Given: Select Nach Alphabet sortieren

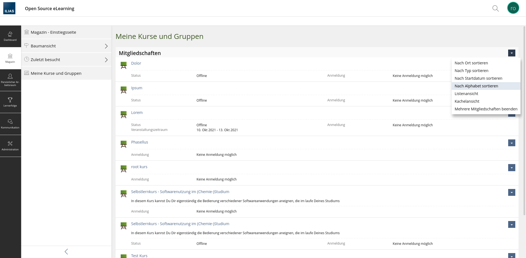Looking at the screenshot, I should click(476, 86).
